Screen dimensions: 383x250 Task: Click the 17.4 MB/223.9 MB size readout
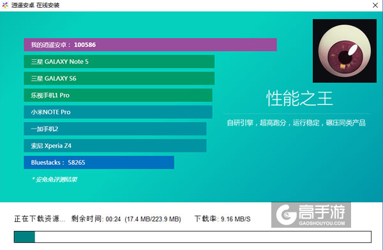click(153, 219)
